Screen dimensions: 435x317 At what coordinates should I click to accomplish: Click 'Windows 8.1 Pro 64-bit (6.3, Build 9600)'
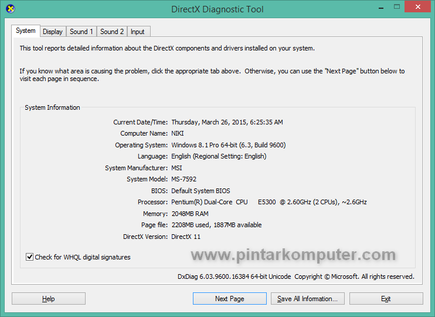(229, 145)
